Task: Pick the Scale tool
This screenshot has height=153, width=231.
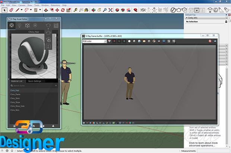Action: 69,10
